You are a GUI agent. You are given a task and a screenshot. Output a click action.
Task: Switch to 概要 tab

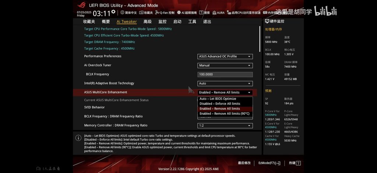106,22
